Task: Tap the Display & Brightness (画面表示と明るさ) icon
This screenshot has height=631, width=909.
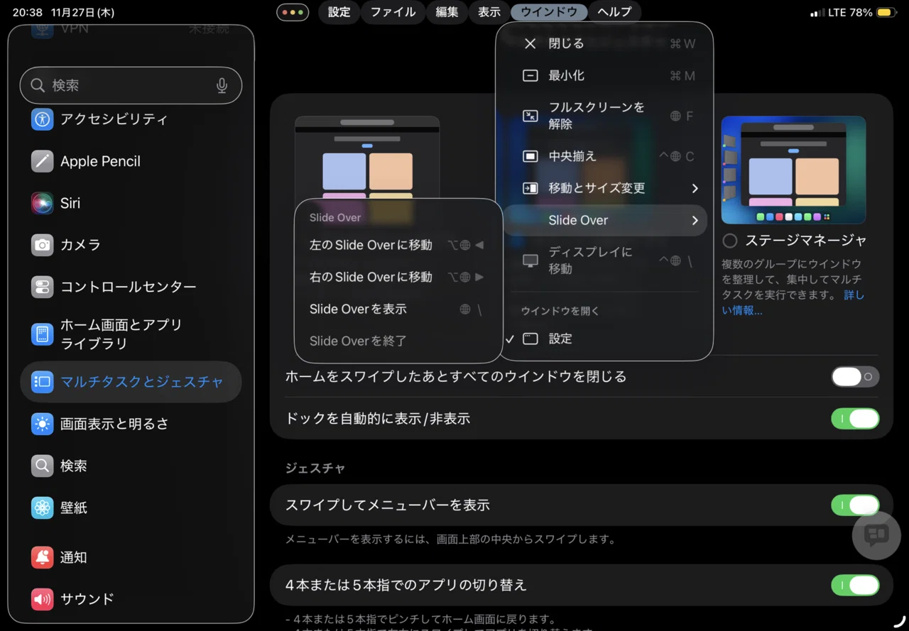Action: (43, 424)
